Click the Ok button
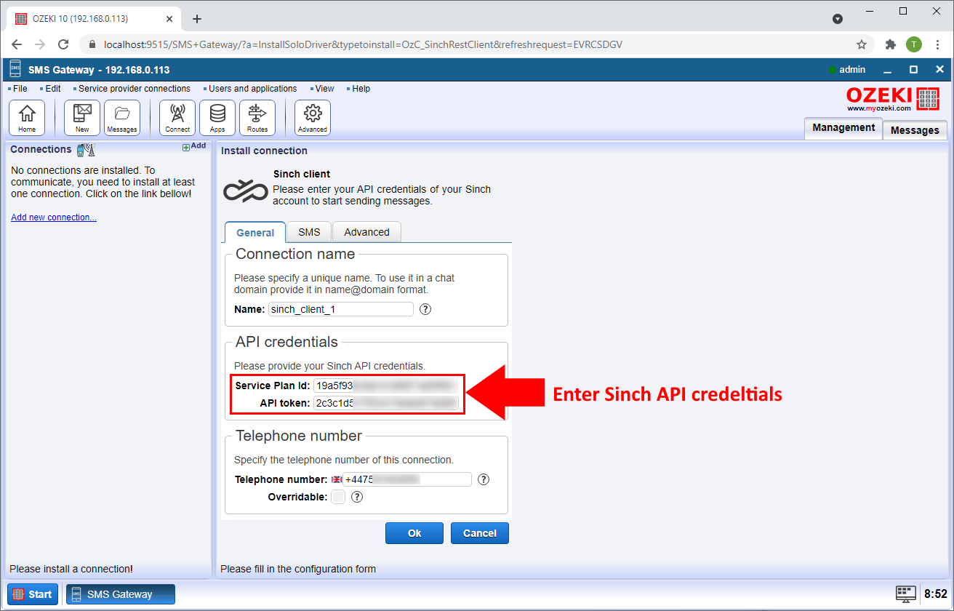 414,533
